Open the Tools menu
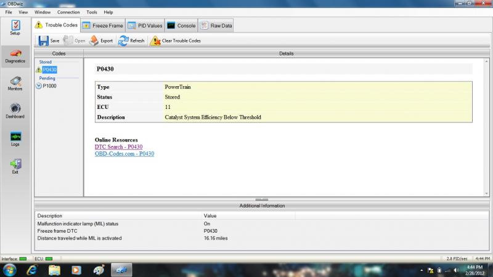Screen dimensions: 493x277 point(92,12)
